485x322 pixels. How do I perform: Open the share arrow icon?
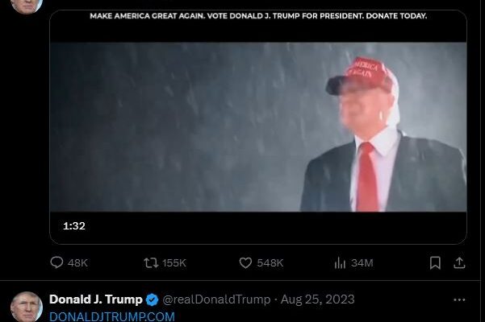[459, 263]
